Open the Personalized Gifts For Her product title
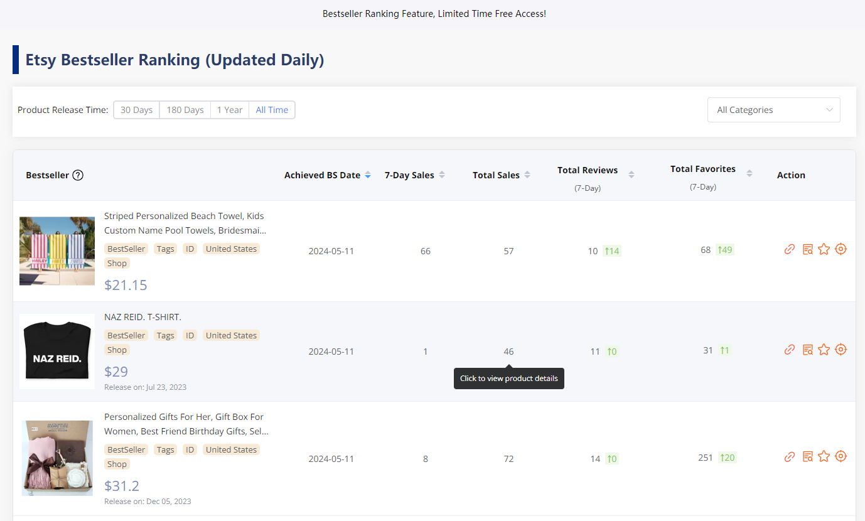865x521 pixels. (186, 424)
